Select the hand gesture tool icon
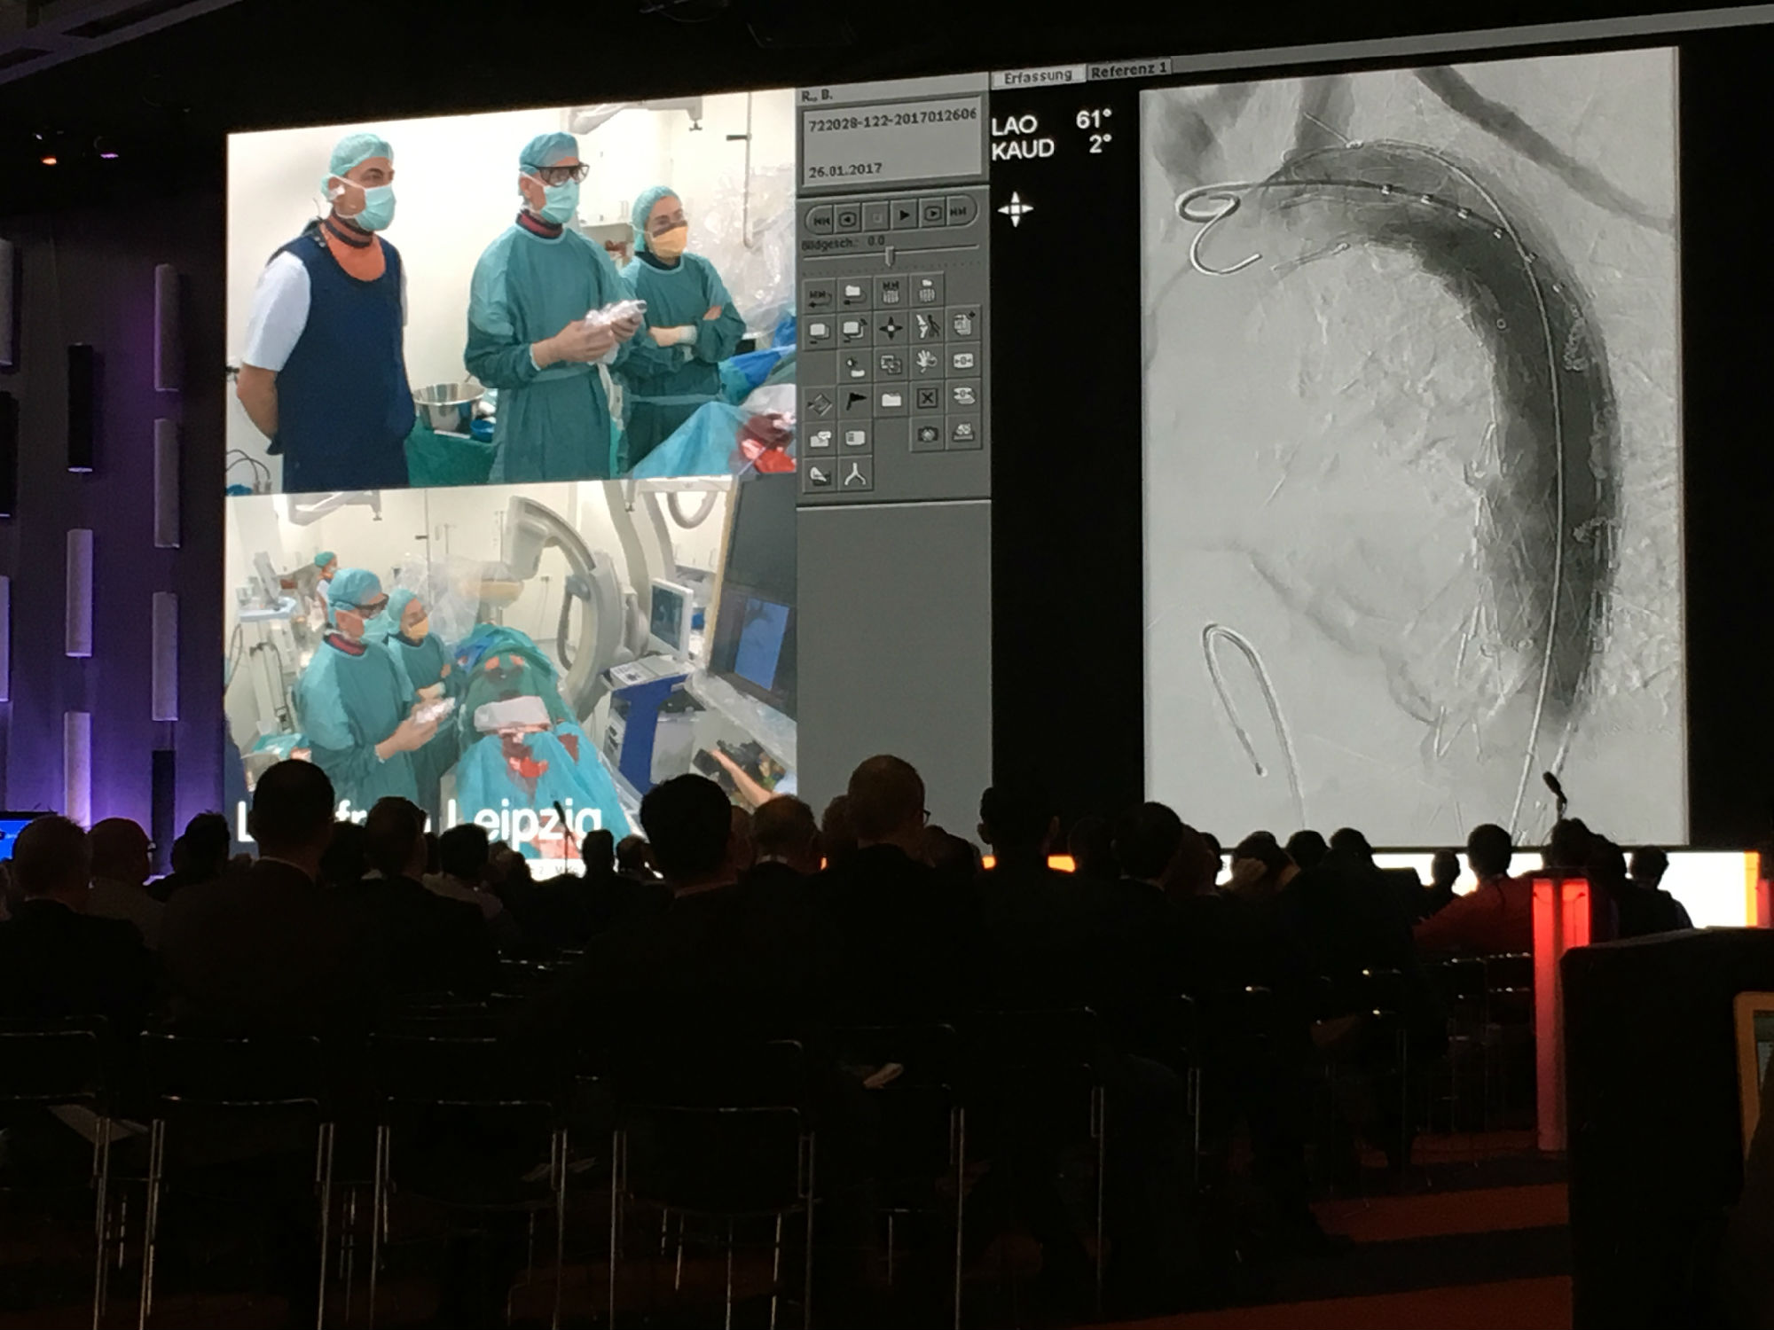 coord(927,361)
